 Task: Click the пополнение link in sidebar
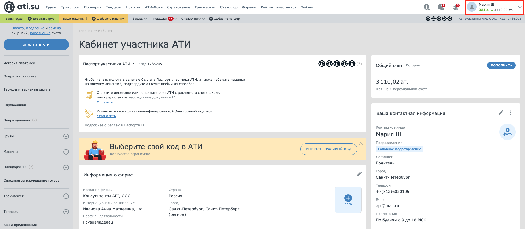coord(40,33)
